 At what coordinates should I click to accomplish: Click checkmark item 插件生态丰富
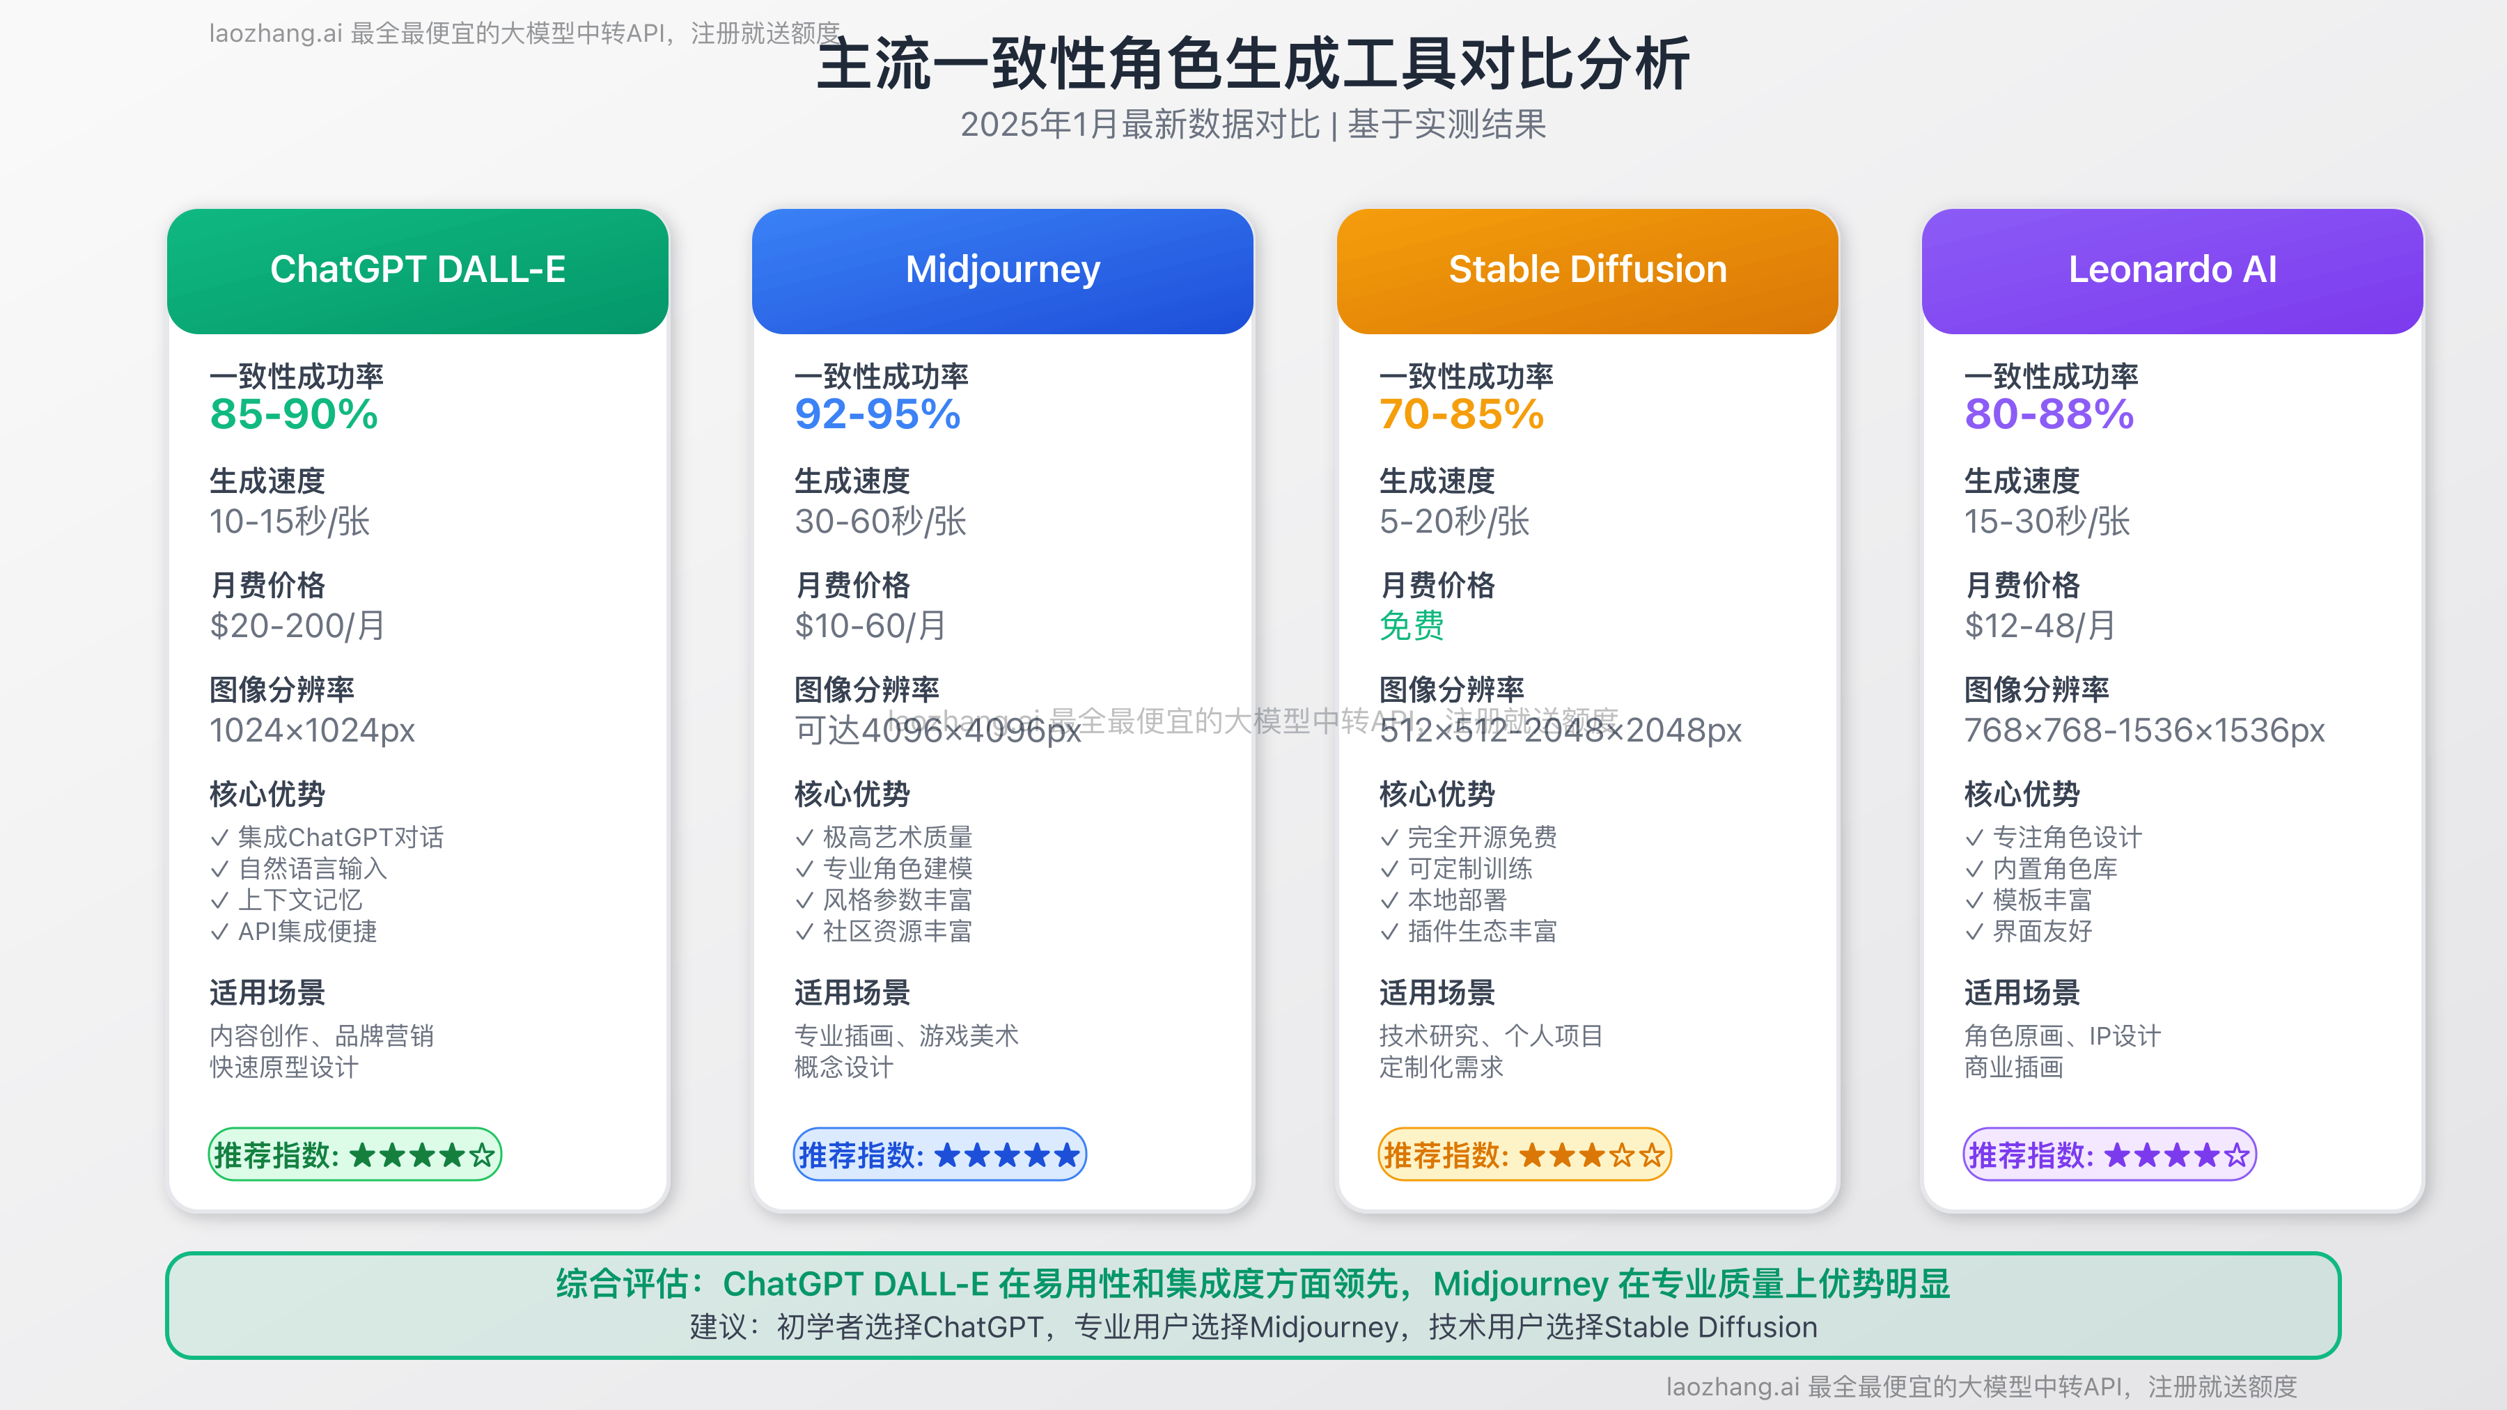pyautogui.click(x=1469, y=931)
